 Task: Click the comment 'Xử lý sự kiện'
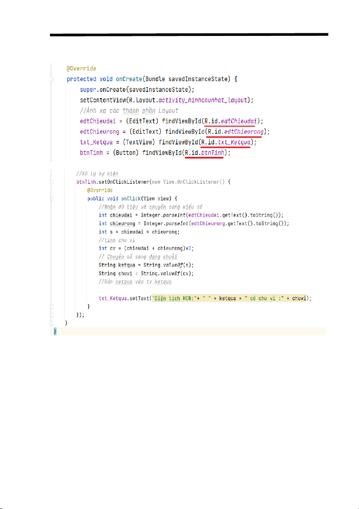tap(97, 174)
